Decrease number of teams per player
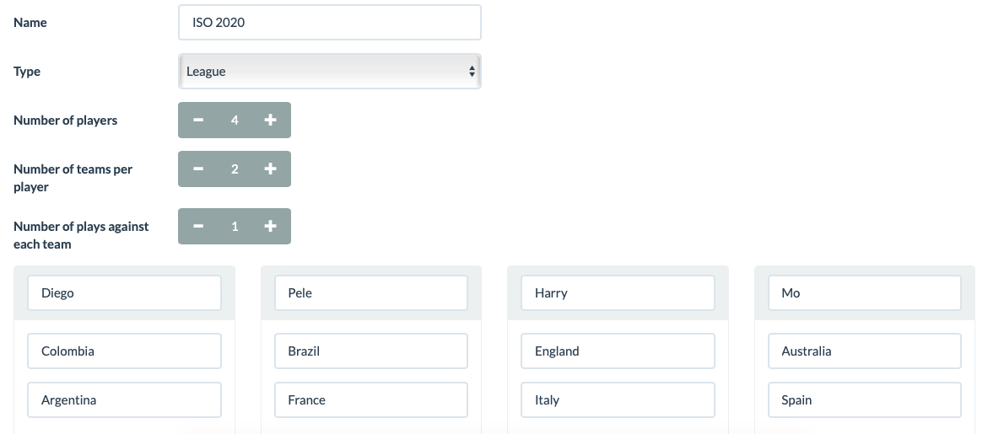Image resolution: width=988 pixels, height=434 pixels. (x=197, y=169)
